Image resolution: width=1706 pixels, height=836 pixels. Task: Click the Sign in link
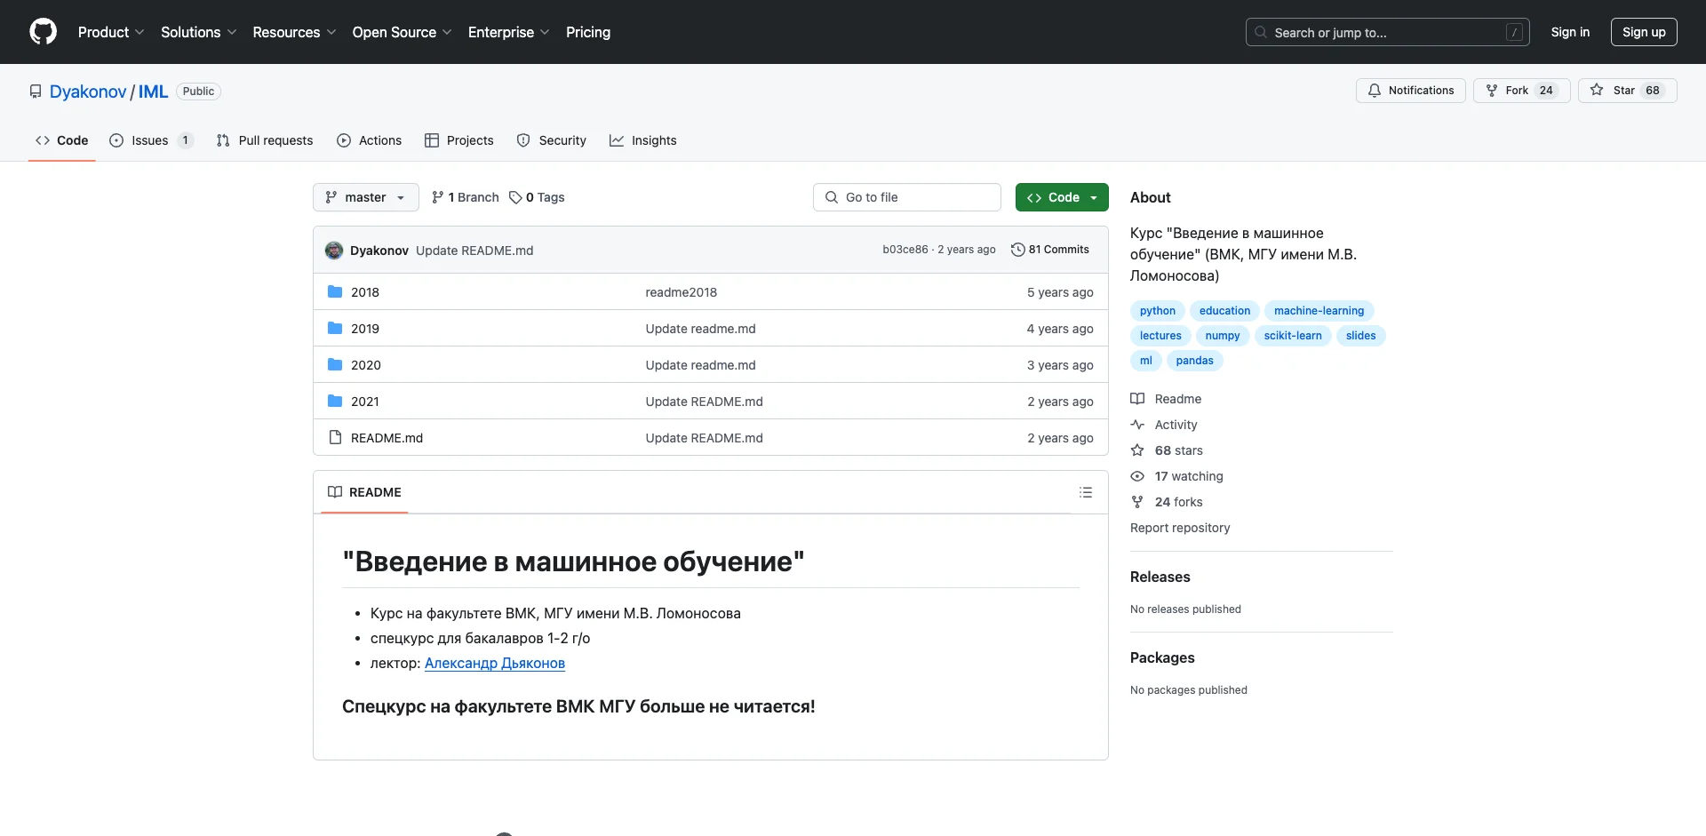pos(1570,32)
